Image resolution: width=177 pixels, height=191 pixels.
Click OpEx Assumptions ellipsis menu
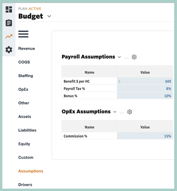pyautogui.click(x=122, y=113)
